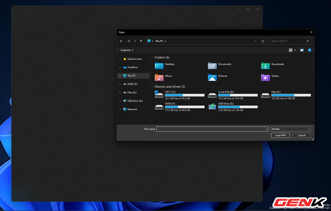The height and width of the screenshot is (211, 331).
Task: Collapse the Folders (6) group
Action: point(153,58)
